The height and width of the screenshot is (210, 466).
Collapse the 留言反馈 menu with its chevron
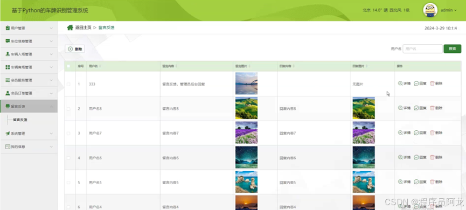(51, 106)
